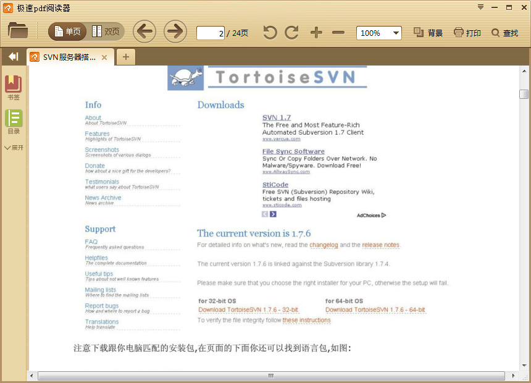Click the changelog link
The image size is (531, 383).
324,245
